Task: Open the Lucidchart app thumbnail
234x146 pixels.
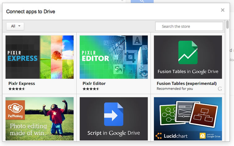Action: [188, 119]
